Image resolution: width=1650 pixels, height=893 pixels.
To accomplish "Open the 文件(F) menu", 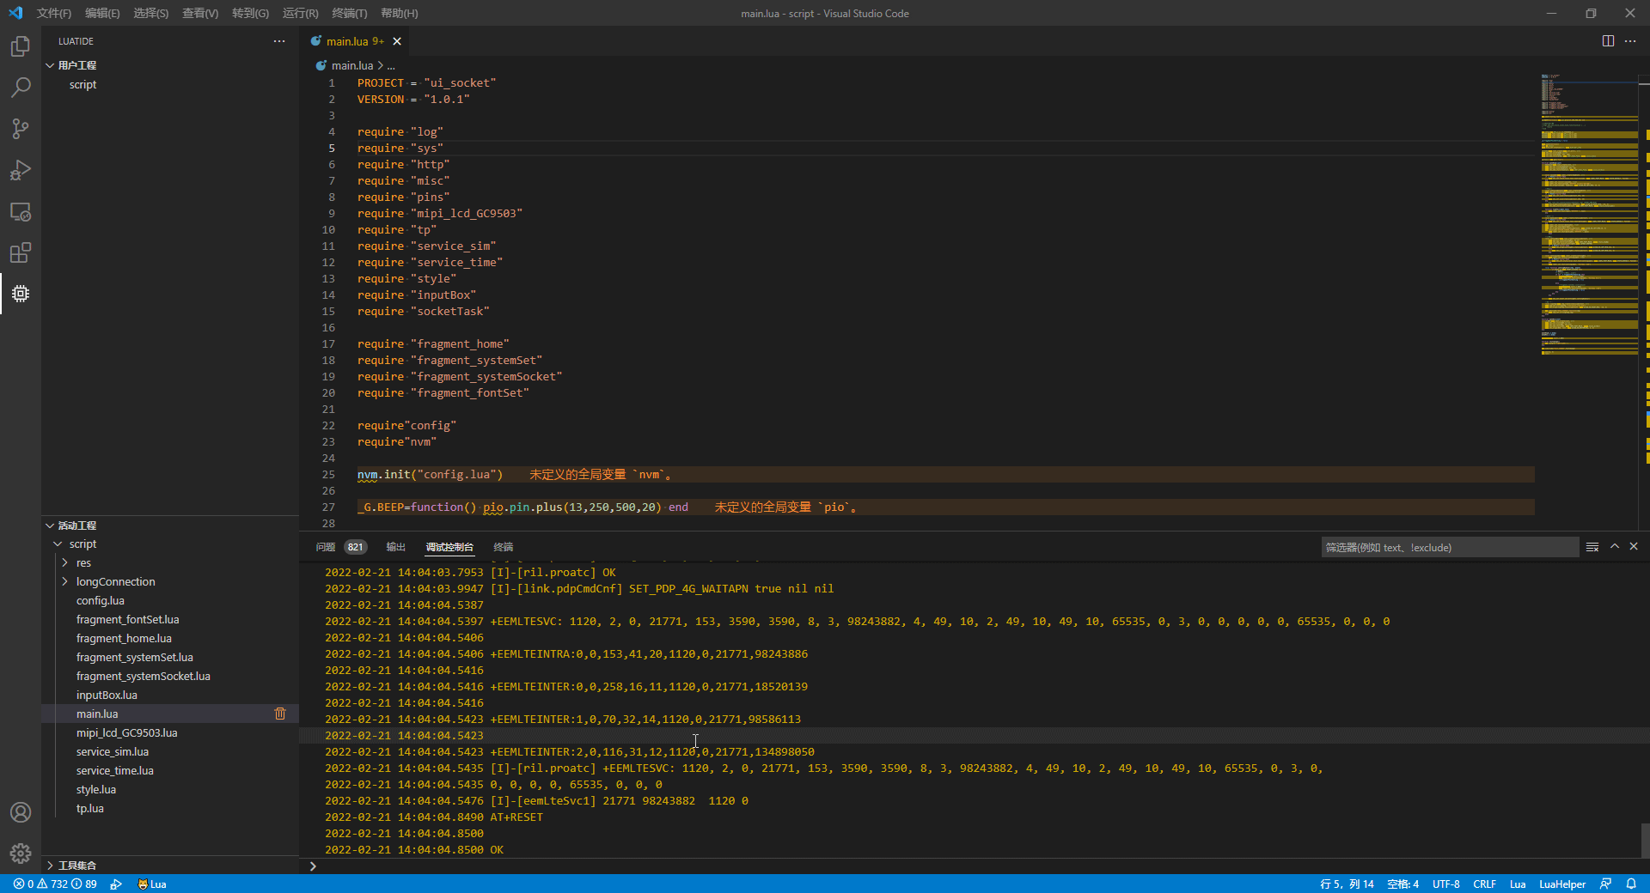I will (54, 13).
